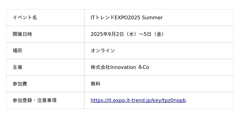Select the 無料 fee text
The width and height of the screenshot is (245, 118).
[96, 84]
